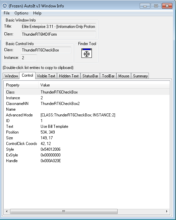176x220 pixels.
Task: Open the Help menu
Action: pos(37,13)
